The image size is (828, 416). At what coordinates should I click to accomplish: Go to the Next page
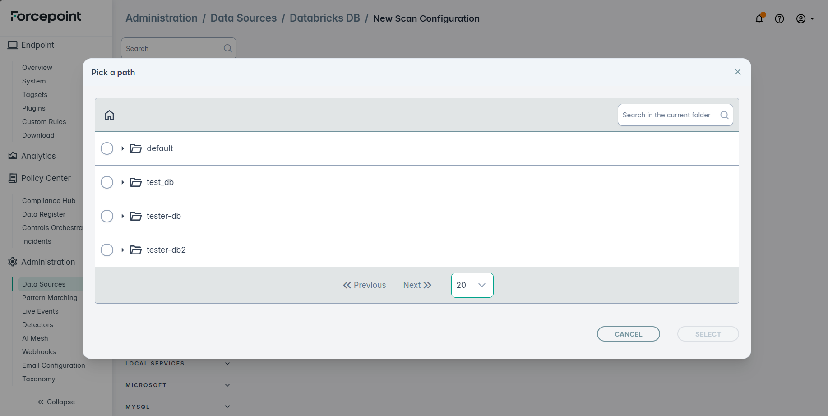coord(417,285)
